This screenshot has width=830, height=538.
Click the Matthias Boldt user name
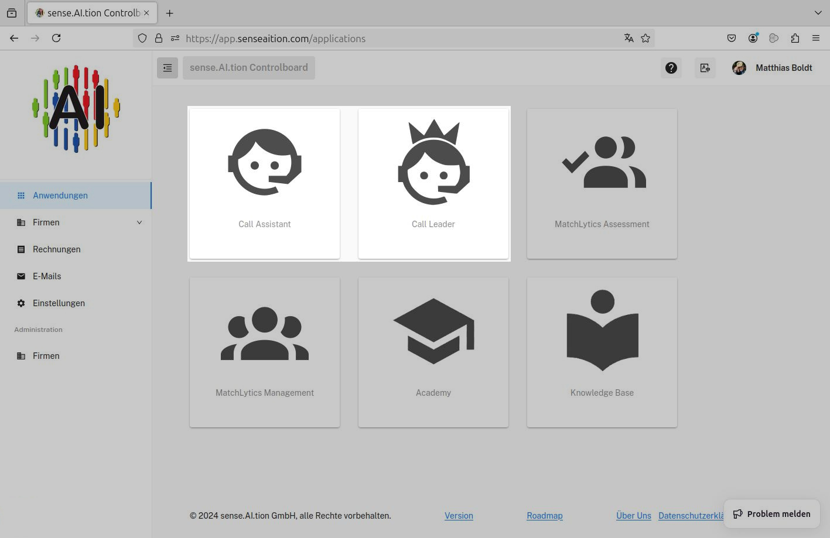[784, 68]
